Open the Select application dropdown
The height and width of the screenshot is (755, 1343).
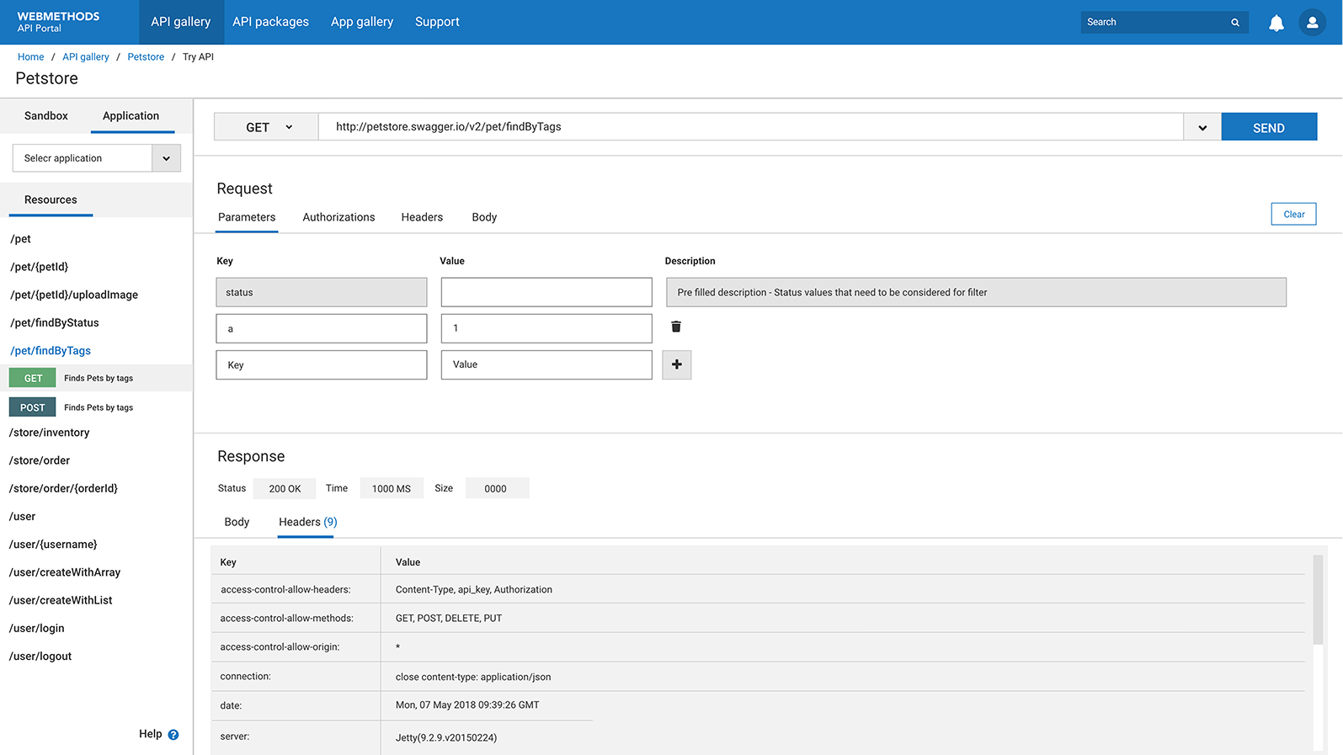point(97,158)
